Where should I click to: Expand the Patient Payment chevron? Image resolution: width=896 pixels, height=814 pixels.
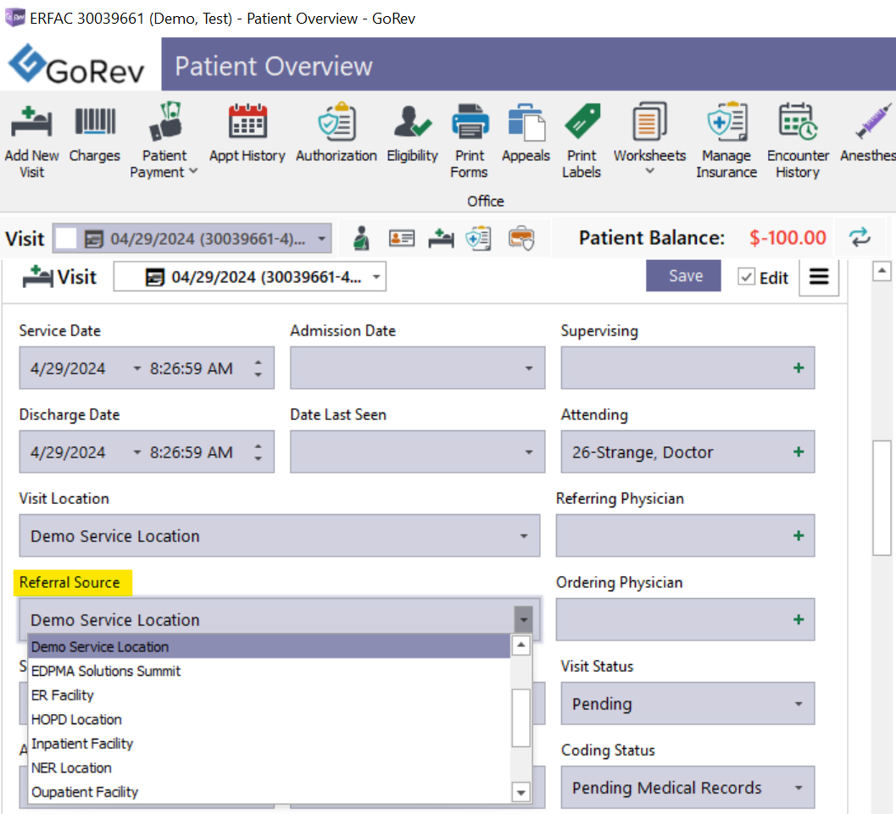click(193, 171)
